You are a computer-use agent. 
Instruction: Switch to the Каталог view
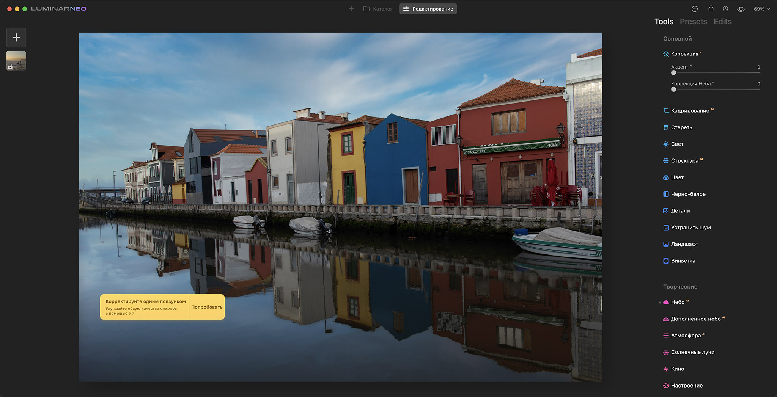point(377,8)
